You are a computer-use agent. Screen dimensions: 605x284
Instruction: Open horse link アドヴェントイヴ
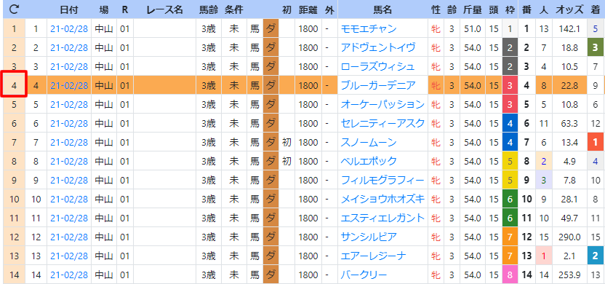pyautogui.click(x=378, y=47)
